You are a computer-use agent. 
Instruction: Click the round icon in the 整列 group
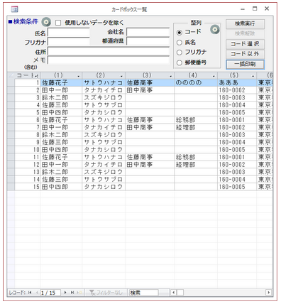click(214, 30)
